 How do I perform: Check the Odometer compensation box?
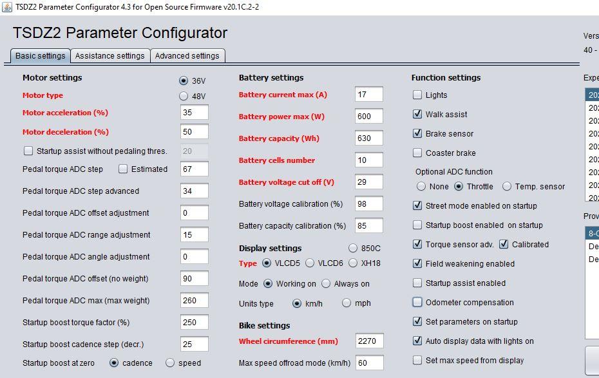coord(417,303)
